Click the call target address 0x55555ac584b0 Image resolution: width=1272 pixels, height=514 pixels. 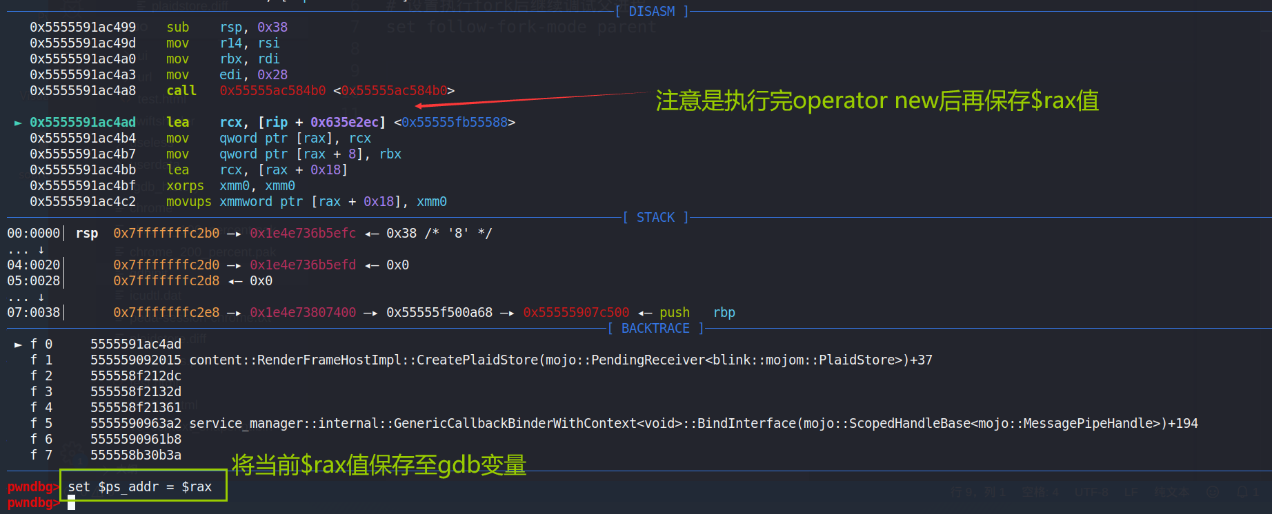click(x=272, y=91)
